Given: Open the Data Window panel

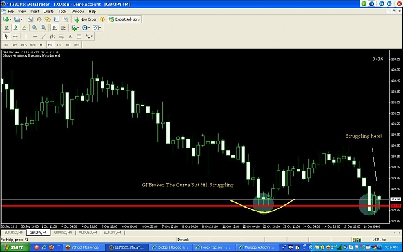Looking at the screenshot, I should click(39, 19).
